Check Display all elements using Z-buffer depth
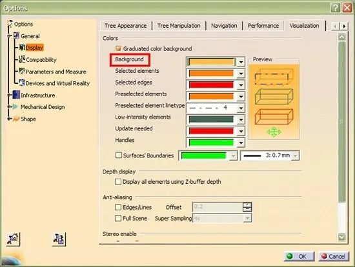This screenshot has height=267, width=355. [x=118, y=182]
